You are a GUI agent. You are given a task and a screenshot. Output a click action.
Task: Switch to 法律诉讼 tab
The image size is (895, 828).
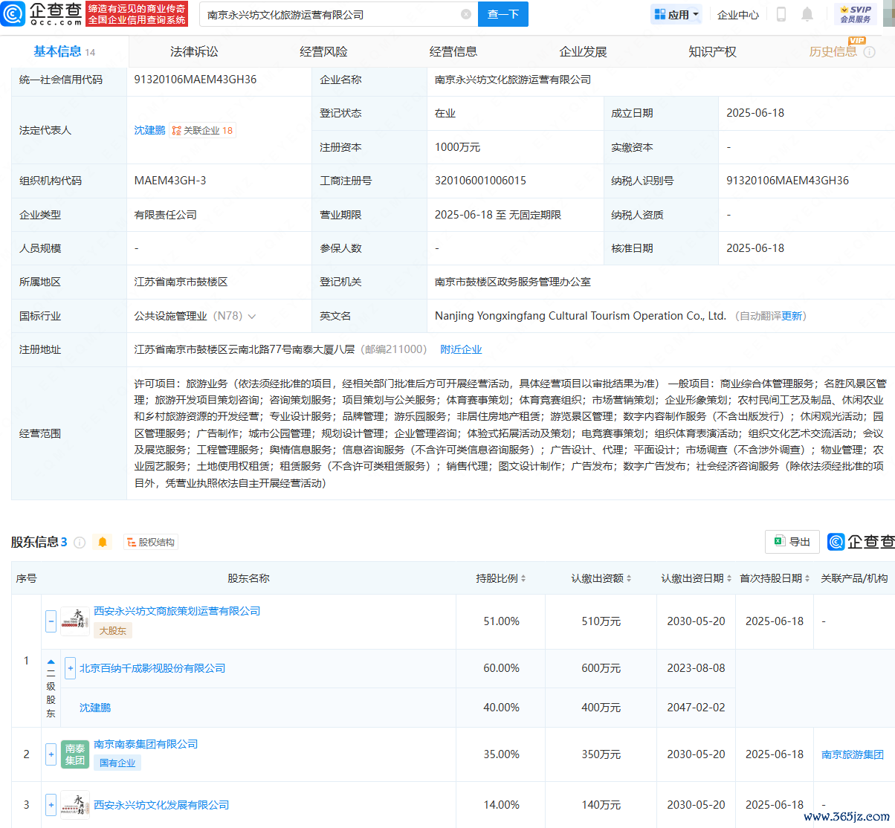[x=195, y=51]
